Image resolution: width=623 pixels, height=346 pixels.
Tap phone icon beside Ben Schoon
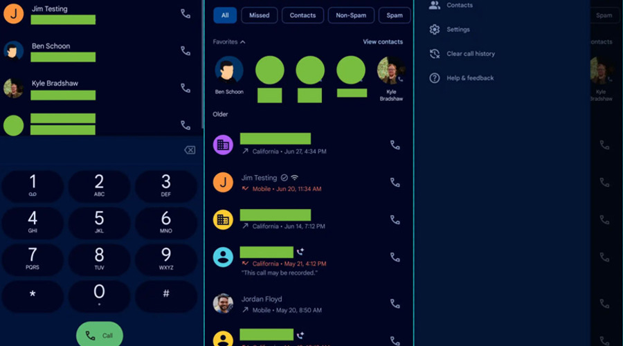pos(185,51)
